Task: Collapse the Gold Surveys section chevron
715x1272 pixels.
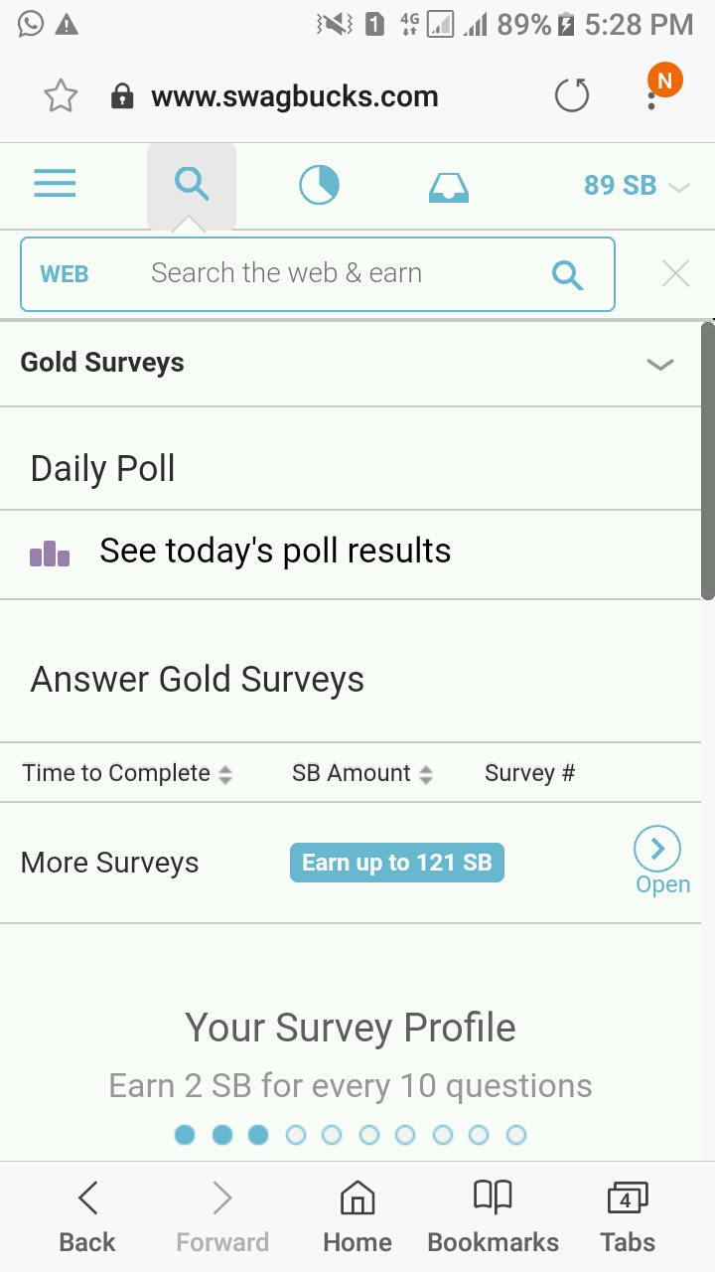Action: [x=660, y=364]
